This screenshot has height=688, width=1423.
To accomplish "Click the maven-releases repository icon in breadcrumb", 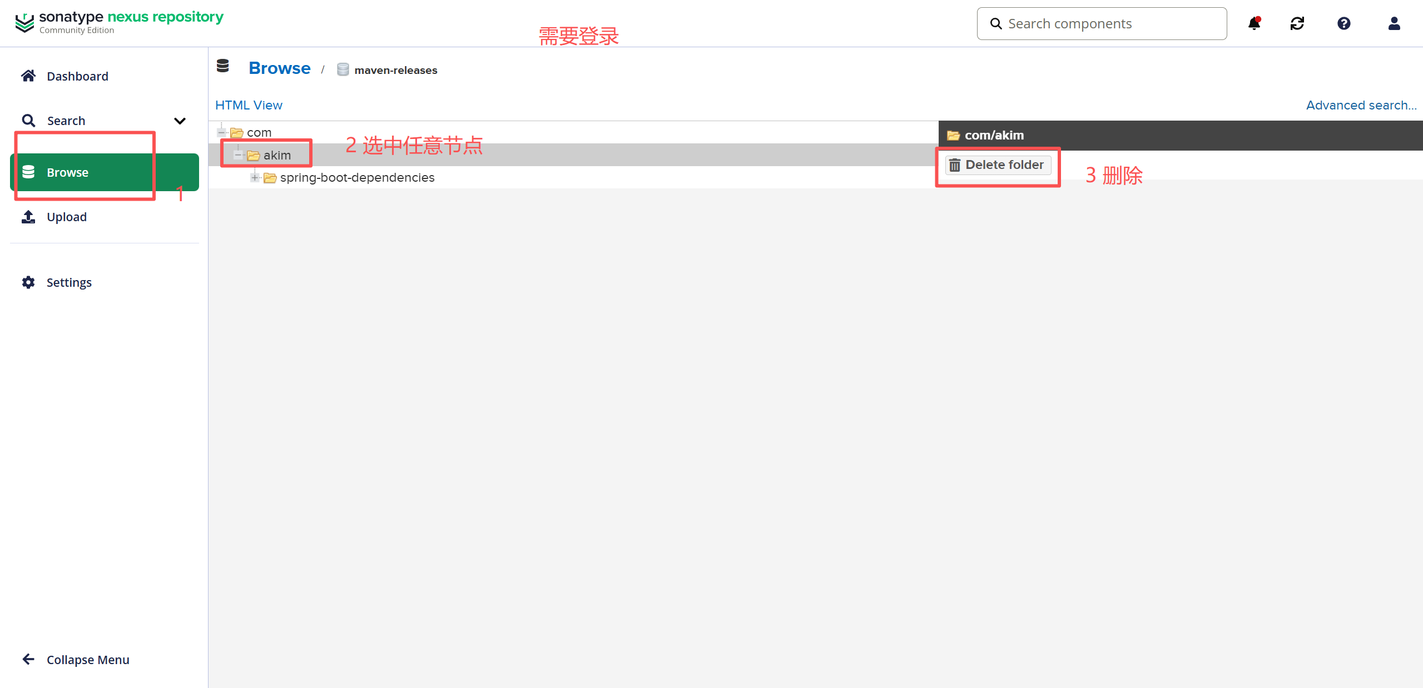I will 343,70.
